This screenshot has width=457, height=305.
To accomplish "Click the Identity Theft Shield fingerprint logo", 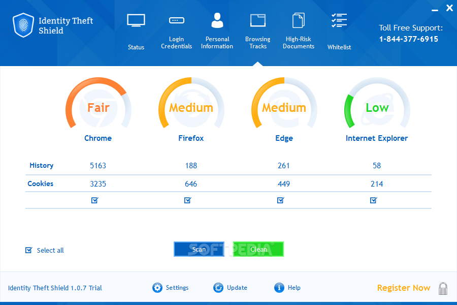I will pyautogui.click(x=23, y=25).
